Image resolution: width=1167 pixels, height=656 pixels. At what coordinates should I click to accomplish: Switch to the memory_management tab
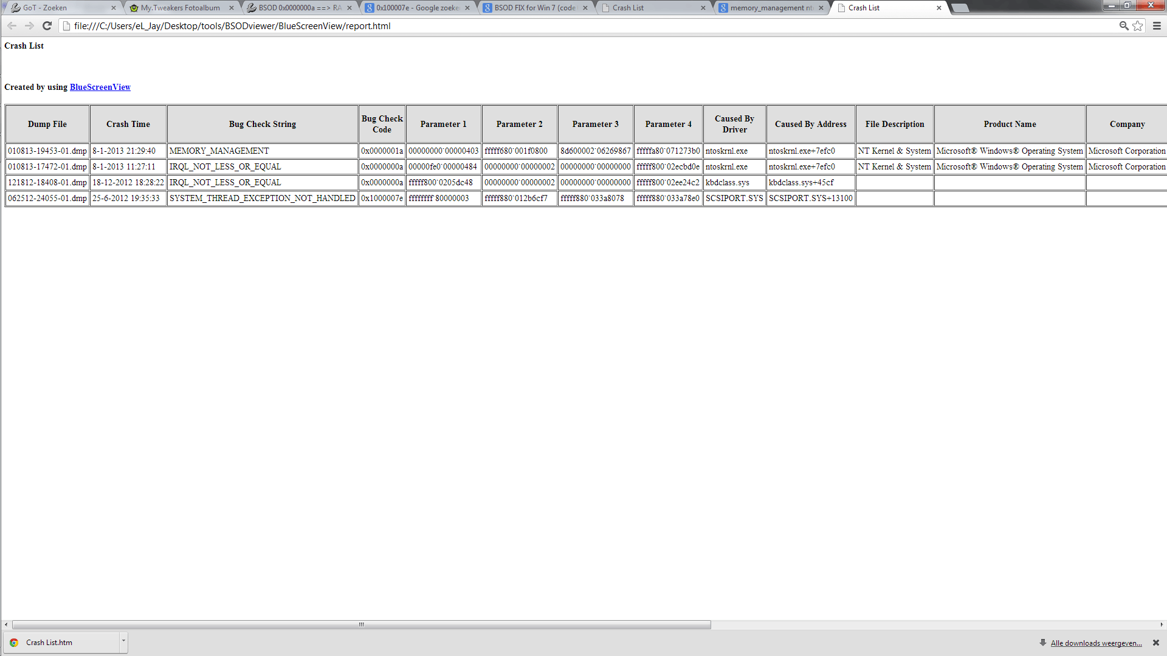(771, 8)
